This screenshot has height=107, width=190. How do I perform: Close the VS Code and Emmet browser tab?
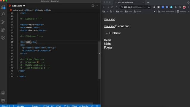[x=143, y=2]
